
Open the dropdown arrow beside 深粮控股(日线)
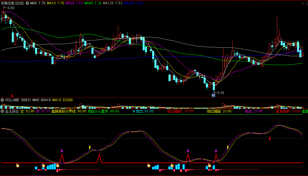(27, 3)
